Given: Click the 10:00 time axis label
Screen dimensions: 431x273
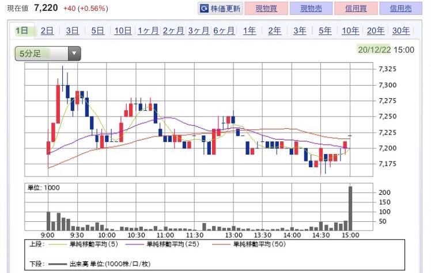Looking at the screenshot, I should 107,235.
